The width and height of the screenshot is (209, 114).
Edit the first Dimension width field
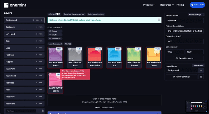[x=175, y=52]
